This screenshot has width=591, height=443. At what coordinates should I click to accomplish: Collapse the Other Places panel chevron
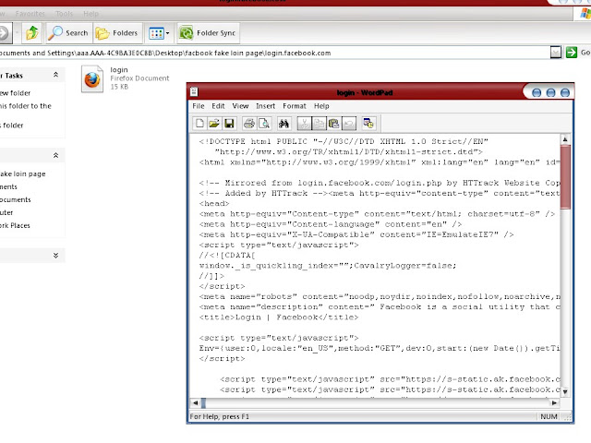pos(55,155)
